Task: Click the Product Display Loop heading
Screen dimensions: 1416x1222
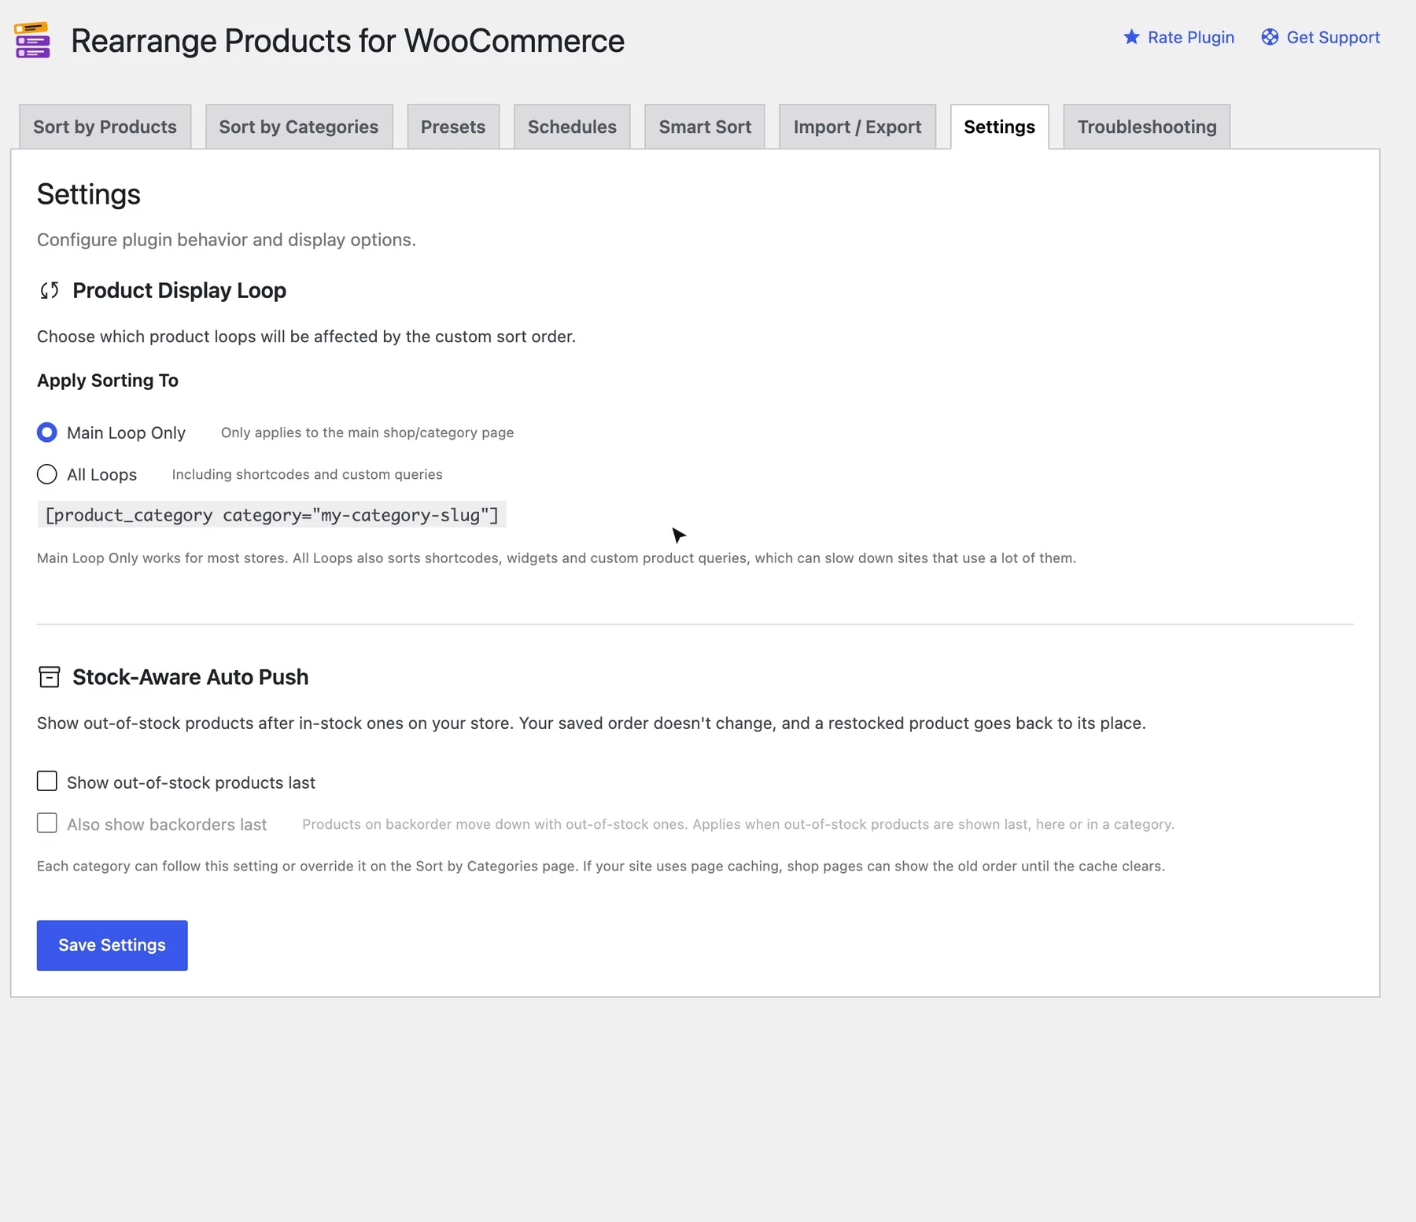Action: pyautogui.click(x=179, y=291)
